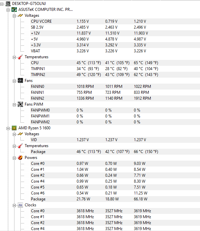This screenshot has width=200, height=231.
Task: Click the Fans PWM icon
Action: (20, 104)
